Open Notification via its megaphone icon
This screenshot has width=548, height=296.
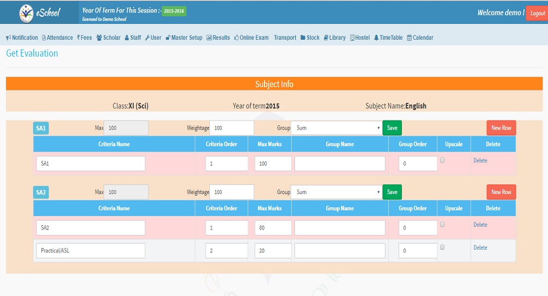click(8, 38)
